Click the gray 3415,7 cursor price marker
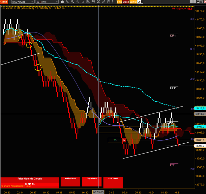This screenshot has width=206, height=194. coord(200,114)
